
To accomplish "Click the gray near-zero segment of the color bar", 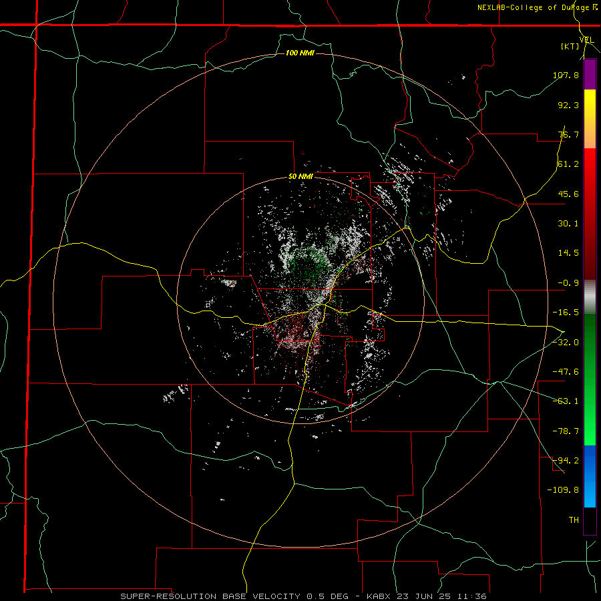I will (x=590, y=297).
